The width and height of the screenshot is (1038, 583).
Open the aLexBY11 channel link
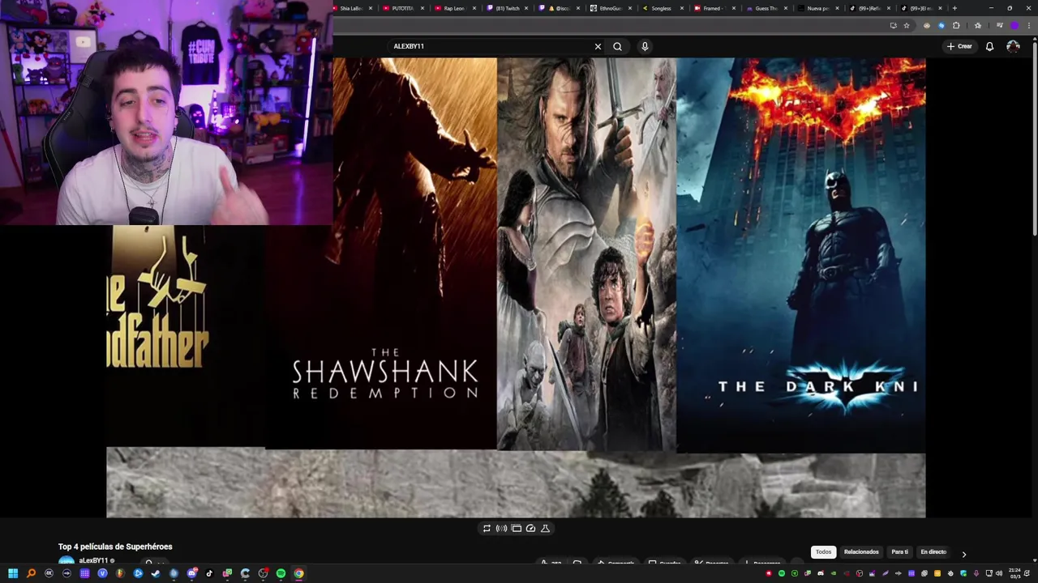93,560
